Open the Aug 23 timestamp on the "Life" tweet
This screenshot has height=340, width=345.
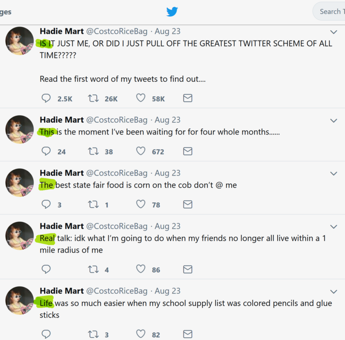168,291
